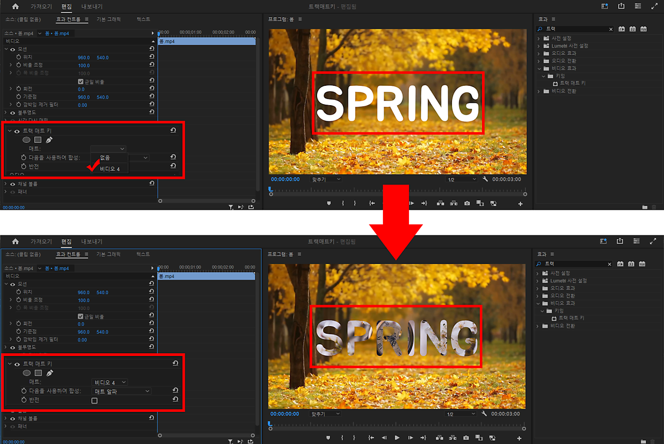Click Export Frame camera icon in lower monitor

point(467,438)
